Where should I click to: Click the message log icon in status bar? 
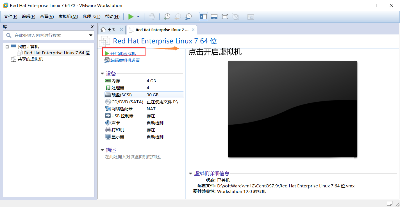click(x=389, y=203)
